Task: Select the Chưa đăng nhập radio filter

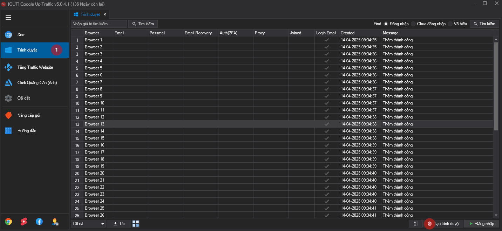Action: 413,24
